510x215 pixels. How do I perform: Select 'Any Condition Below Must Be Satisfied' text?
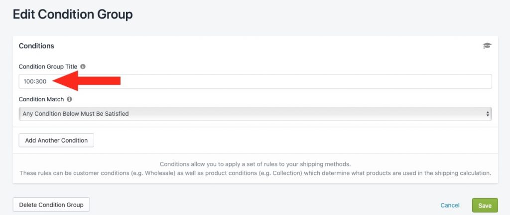pos(76,114)
